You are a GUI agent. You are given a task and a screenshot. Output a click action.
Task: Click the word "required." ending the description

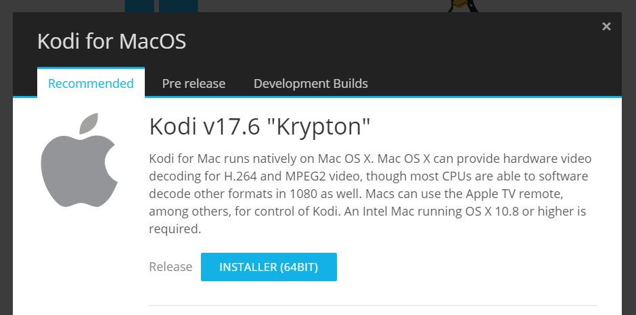coord(175,229)
